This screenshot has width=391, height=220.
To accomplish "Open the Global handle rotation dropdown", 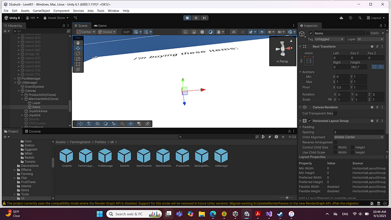I will [107, 32].
